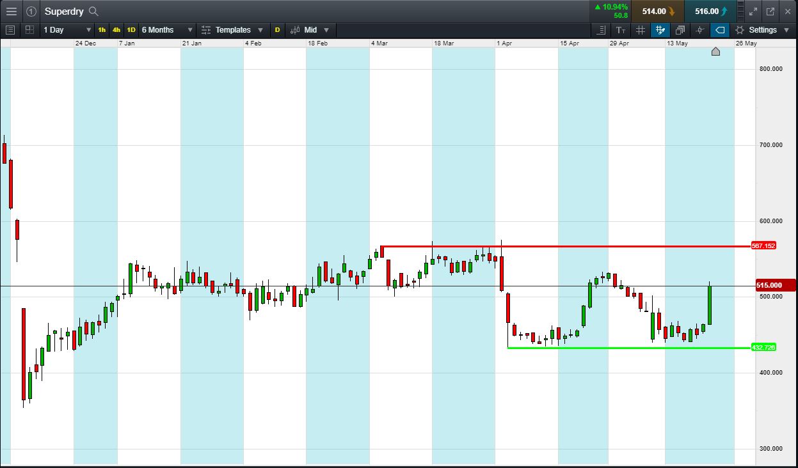Open the stacked windows compare icon
Screen dimensions: 798x468
pos(680,29)
